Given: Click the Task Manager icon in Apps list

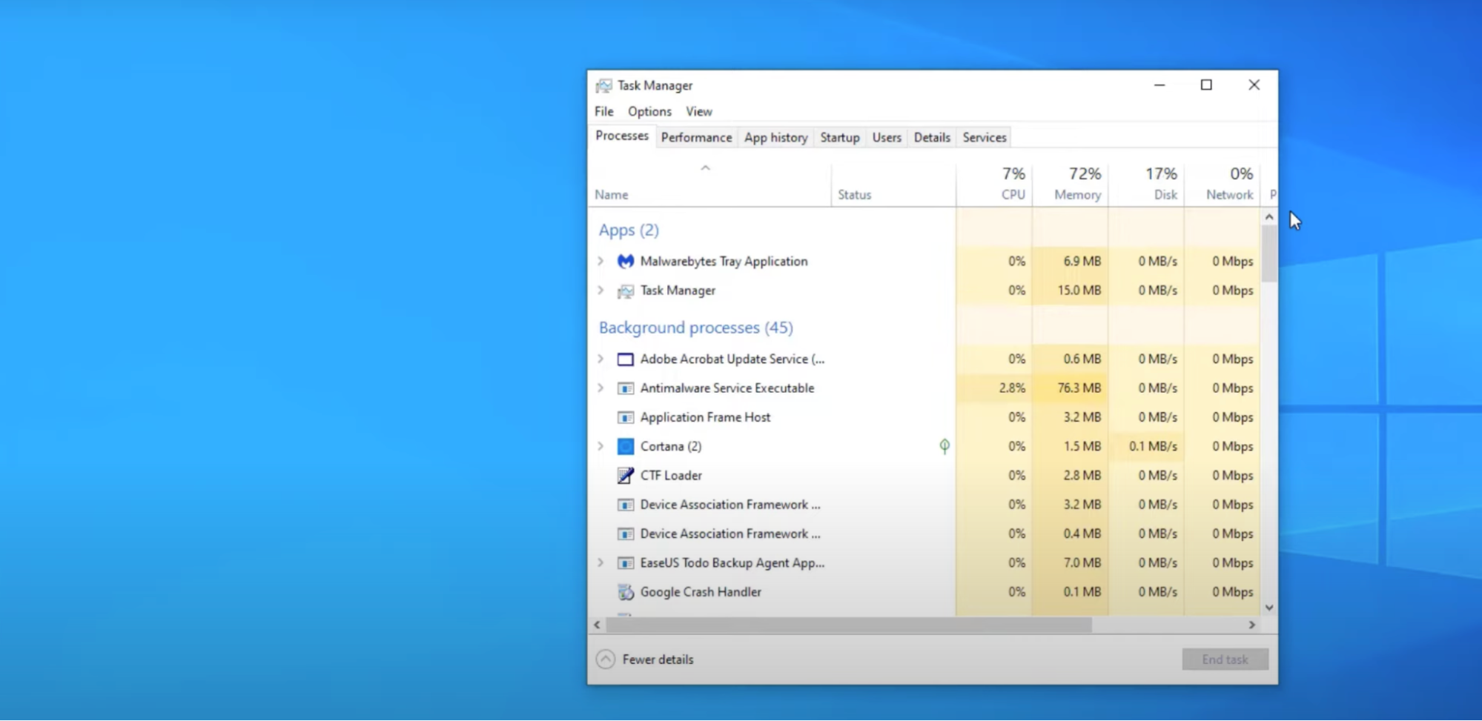Looking at the screenshot, I should (626, 290).
